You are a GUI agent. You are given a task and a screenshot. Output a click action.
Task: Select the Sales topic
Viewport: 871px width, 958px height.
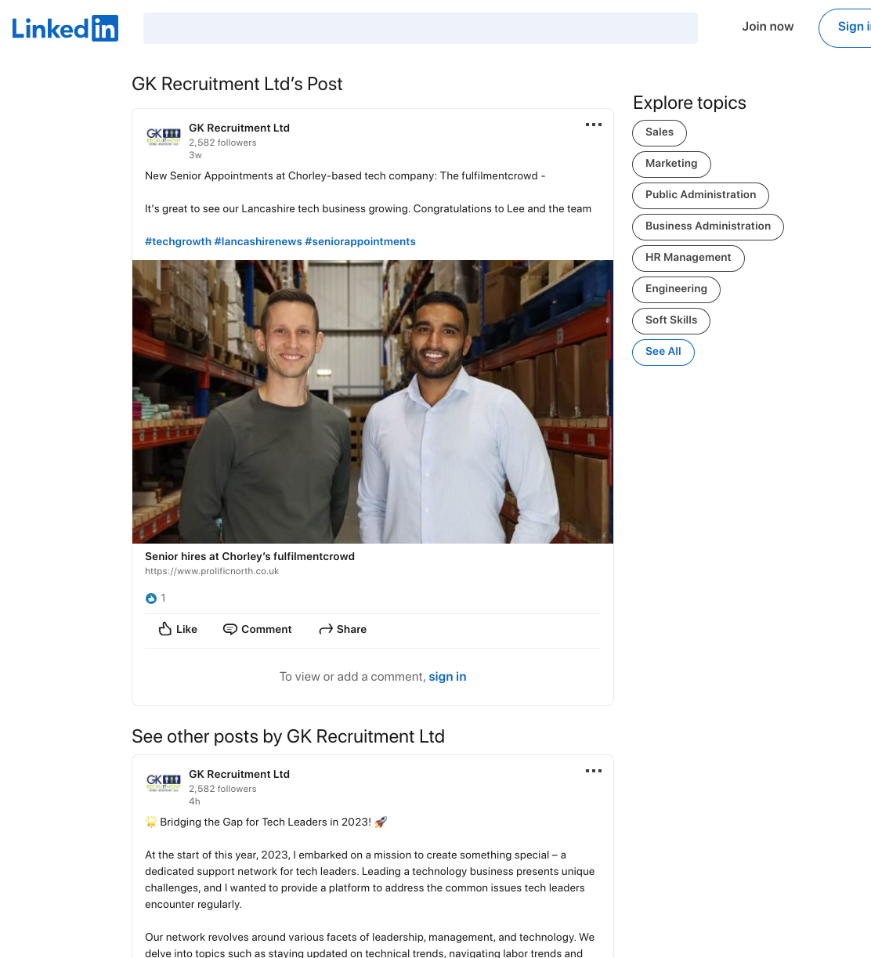[x=660, y=132]
